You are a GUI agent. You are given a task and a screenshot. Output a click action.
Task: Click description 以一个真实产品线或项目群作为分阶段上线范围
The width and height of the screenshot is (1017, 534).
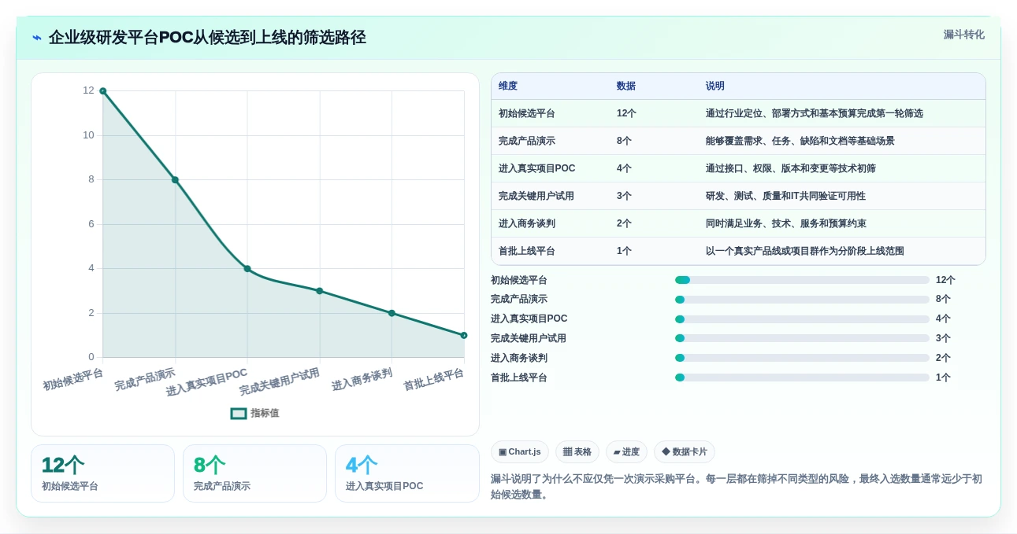tap(805, 251)
